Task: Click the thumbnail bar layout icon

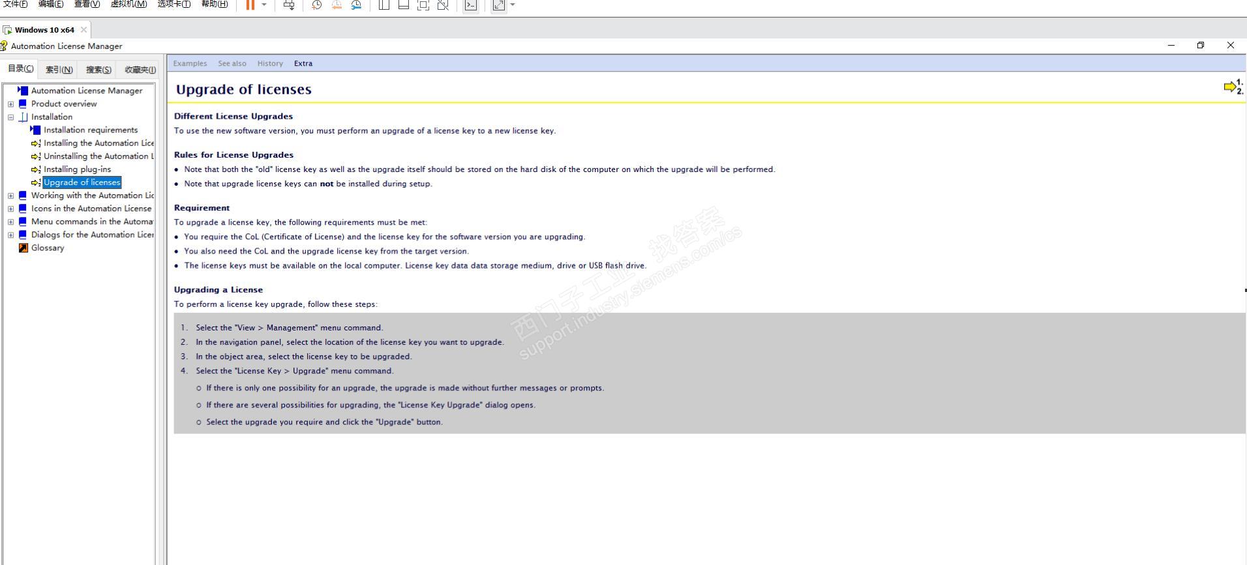Action: point(404,5)
